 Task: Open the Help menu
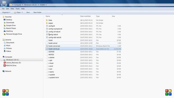click(x=23, y=9)
